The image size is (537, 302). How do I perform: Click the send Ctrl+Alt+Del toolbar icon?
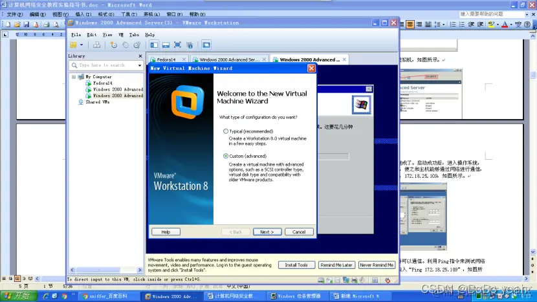pyautogui.click(x=97, y=45)
